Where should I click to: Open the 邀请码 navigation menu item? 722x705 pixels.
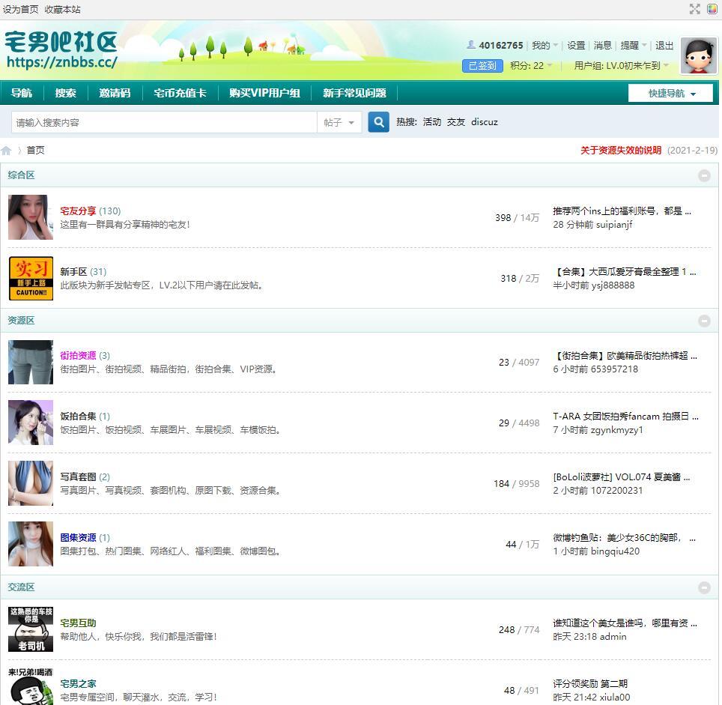(115, 94)
